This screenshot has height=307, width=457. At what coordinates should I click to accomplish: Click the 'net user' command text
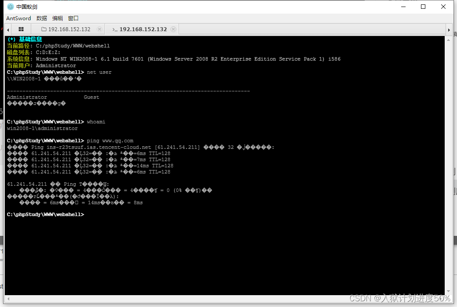pyautogui.click(x=99, y=72)
